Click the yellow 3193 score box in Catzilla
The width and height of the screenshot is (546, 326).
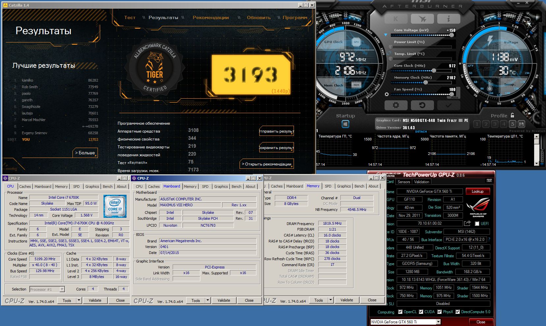click(251, 74)
